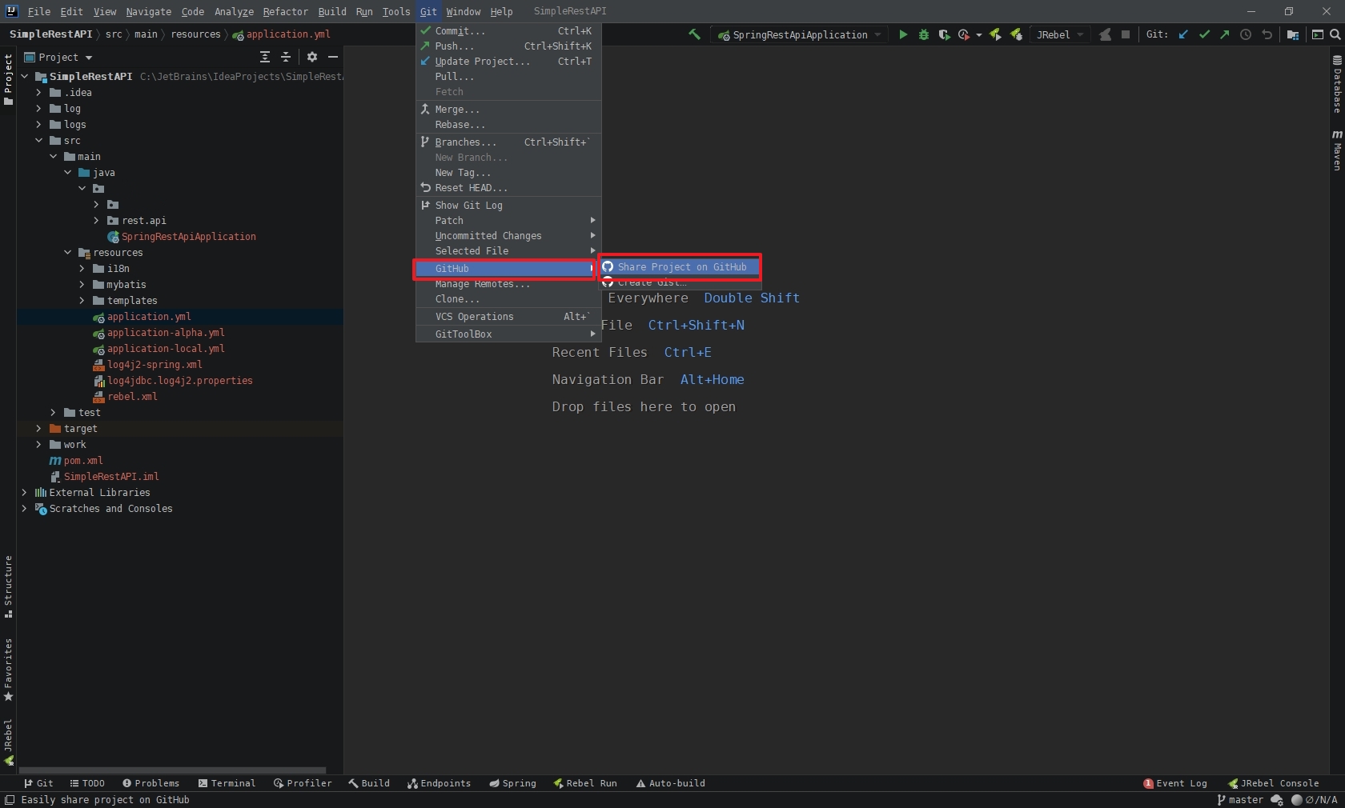This screenshot has height=808, width=1345.
Task: Open the Problems tool window tab
Action: click(151, 783)
